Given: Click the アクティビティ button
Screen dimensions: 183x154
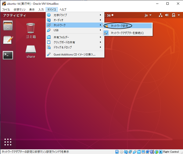Looking at the screenshot, I should pyautogui.click(x=14, y=15).
